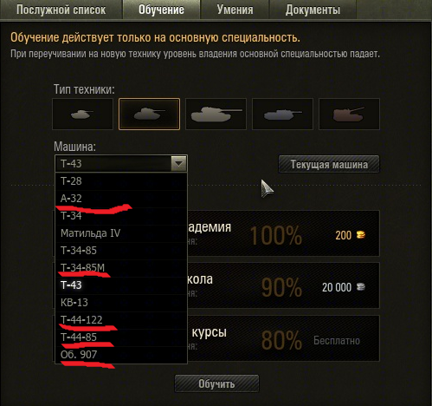Viewport: 432px width, 406px height.
Task: Select the SPG artillery vehicle type icon
Action: pos(349,114)
